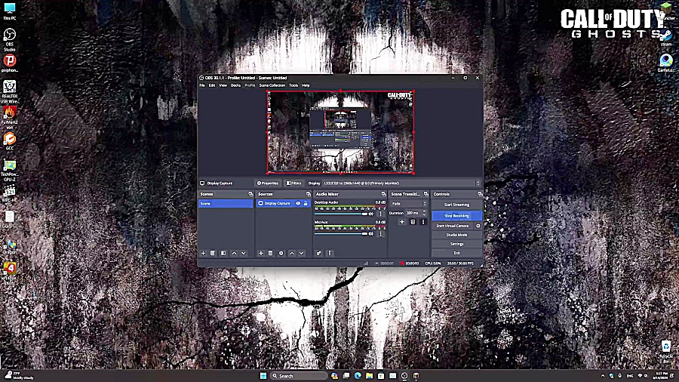Screen dimensions: 679x382
Task: Open the File menu
Action: [x=202, y=85]
